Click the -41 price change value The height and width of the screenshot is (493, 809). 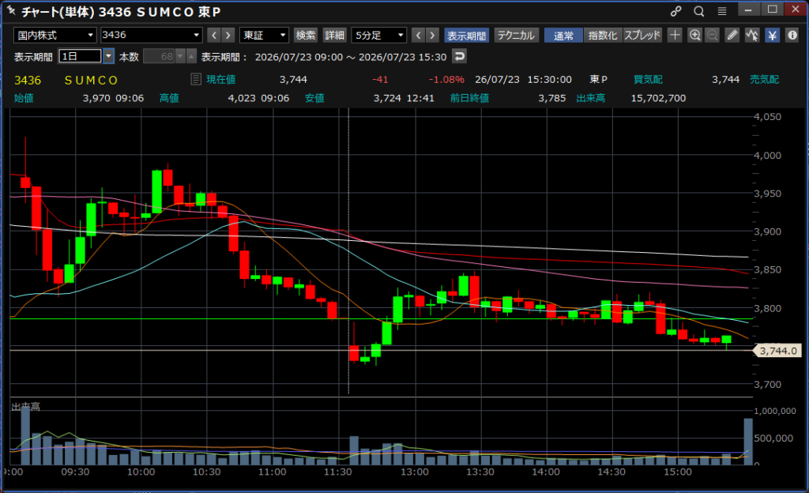(380, 80)
